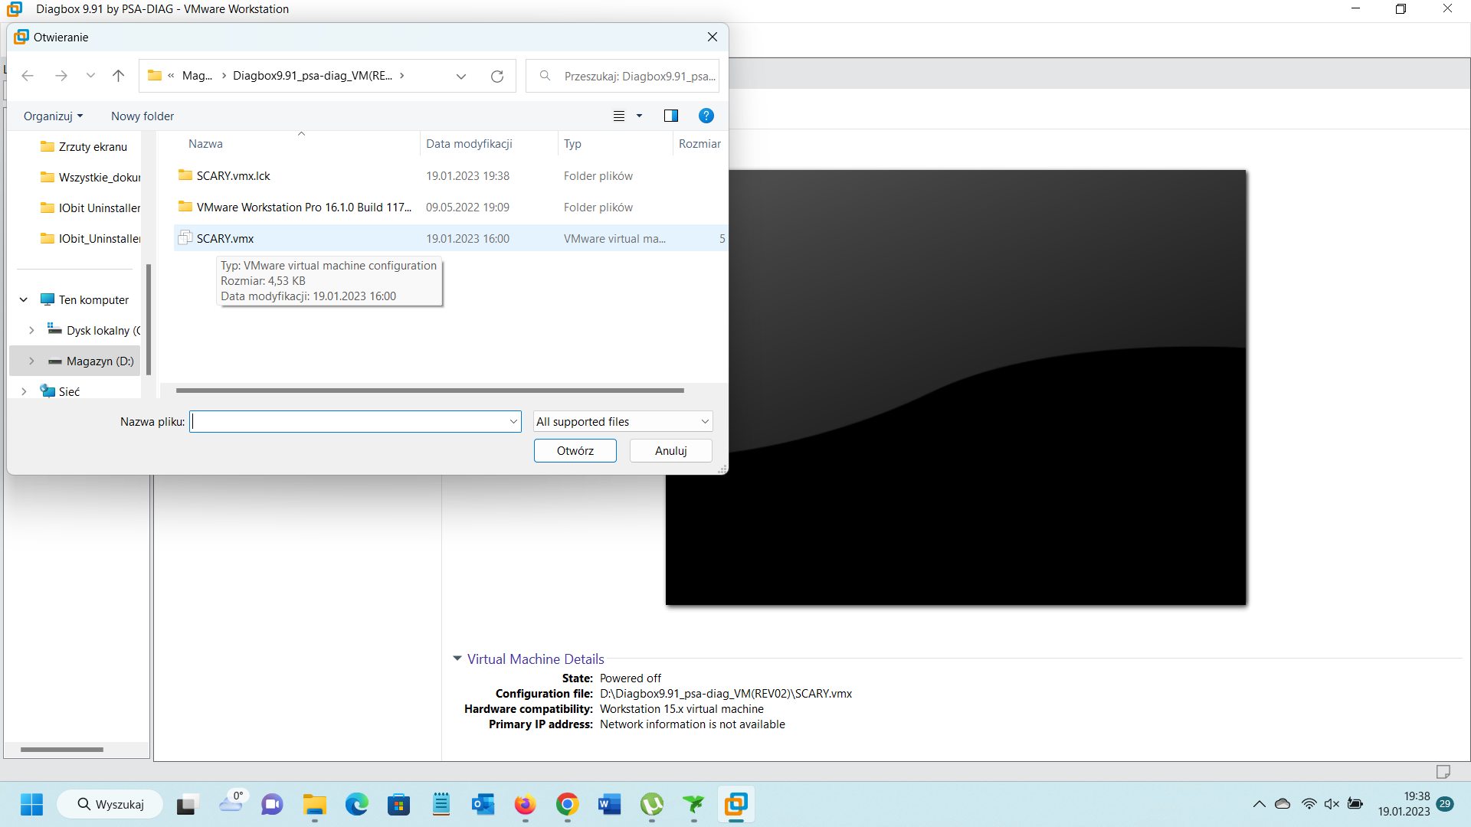Open Task View on taskbar
The width and height of the screenshot is (1471, 827).
(187, 804)
